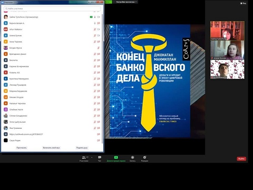Expand the arrow next to Участники

click(92, 157)
